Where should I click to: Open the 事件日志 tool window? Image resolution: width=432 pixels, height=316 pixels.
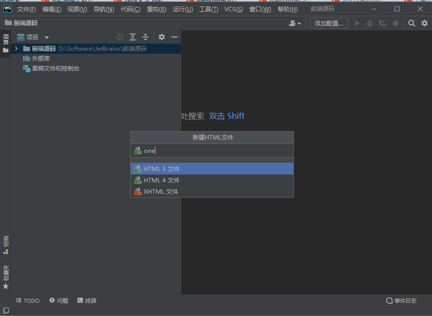pos(401,301)
